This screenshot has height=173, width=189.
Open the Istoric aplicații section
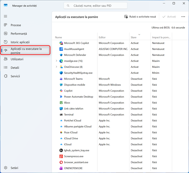(x=20, y=42)
